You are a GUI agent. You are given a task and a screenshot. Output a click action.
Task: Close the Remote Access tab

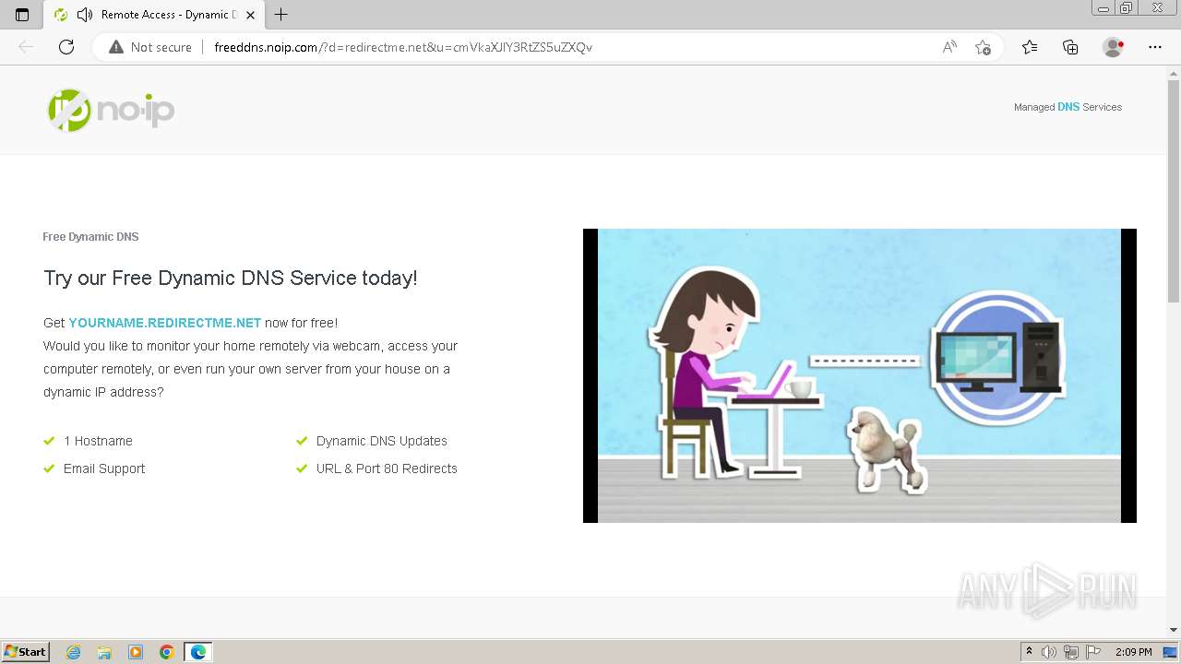tap(250, 15)
